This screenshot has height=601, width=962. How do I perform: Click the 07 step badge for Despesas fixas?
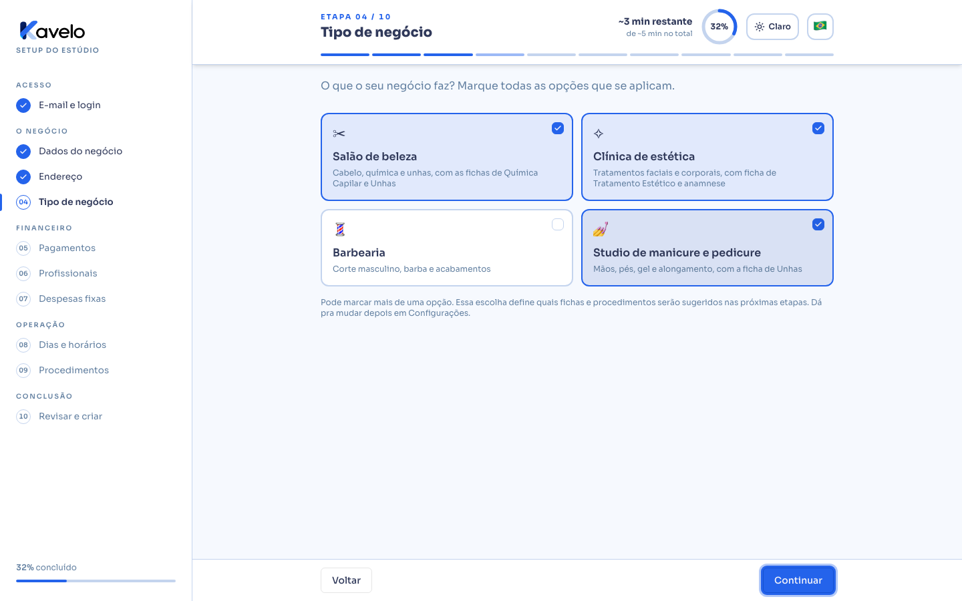click(23, 299)
